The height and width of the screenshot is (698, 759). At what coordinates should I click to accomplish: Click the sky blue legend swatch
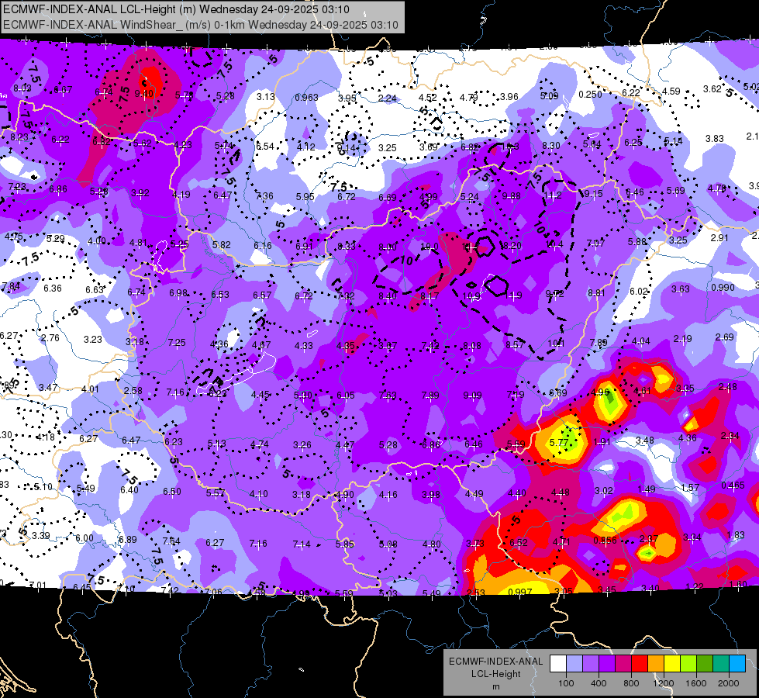tap(737, 664)
